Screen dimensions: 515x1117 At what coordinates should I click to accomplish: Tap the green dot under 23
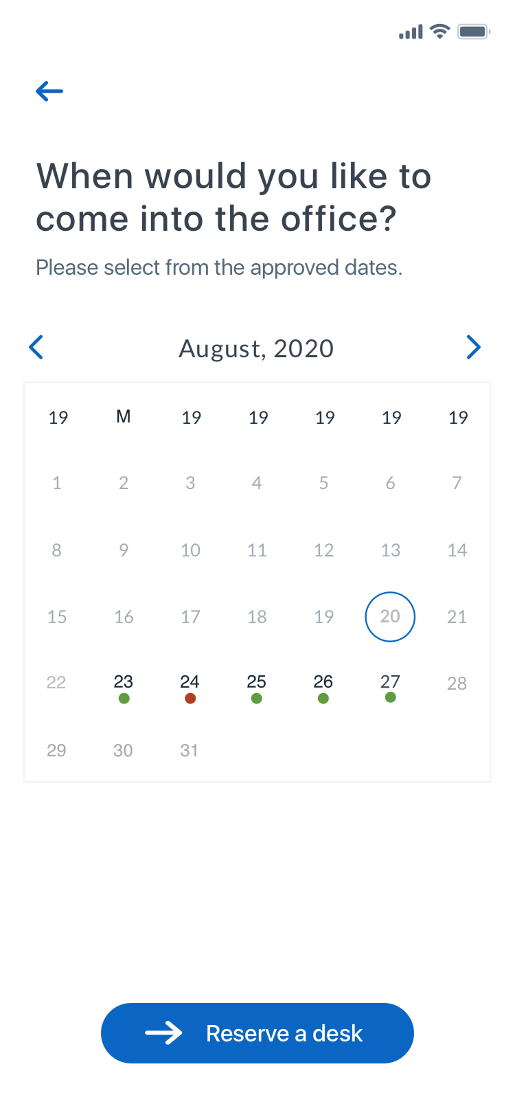click(124, 699)
